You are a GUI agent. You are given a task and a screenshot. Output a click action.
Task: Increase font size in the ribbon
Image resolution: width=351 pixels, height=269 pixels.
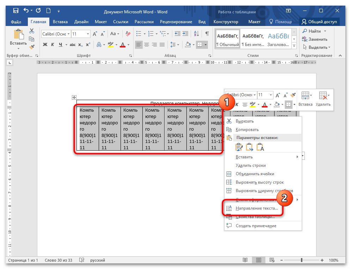coord(95,34)
